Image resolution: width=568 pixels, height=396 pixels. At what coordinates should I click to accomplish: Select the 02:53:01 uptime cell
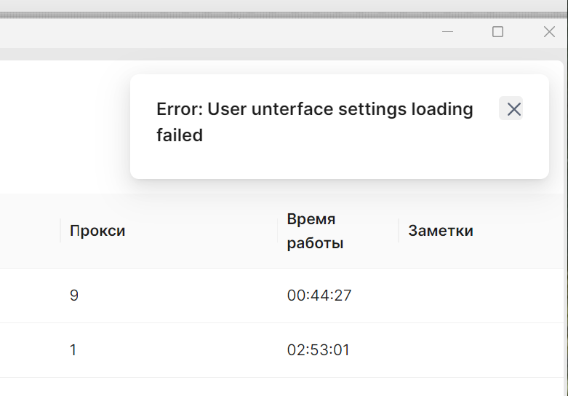point(319,350)
